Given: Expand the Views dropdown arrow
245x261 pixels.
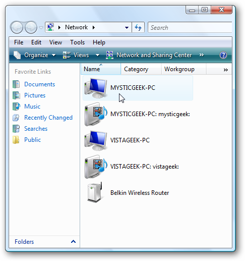Looking at the screenshot, I should [97, 55].
